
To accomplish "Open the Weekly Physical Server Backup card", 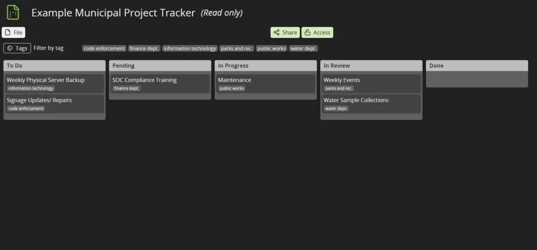I will coord(55,84).
